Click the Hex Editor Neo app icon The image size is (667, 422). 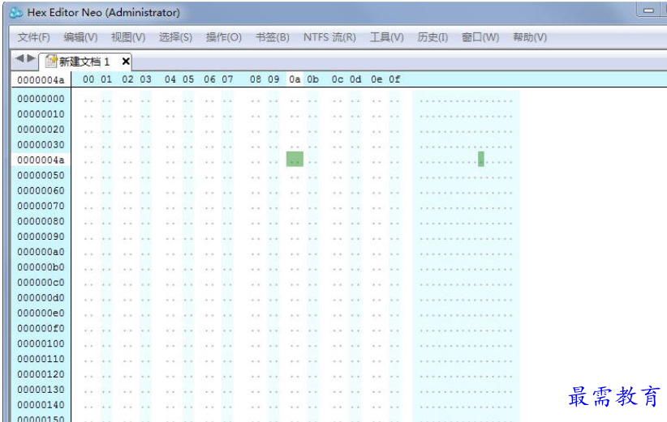pos(15,13)
